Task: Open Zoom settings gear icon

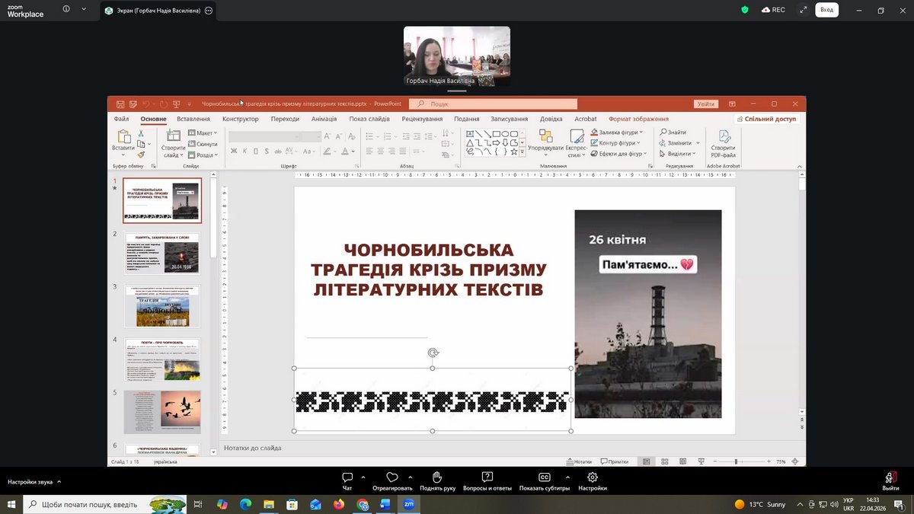Action: pos(592,477)
